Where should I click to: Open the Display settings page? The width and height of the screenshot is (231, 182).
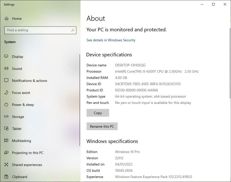pos(40,57)
